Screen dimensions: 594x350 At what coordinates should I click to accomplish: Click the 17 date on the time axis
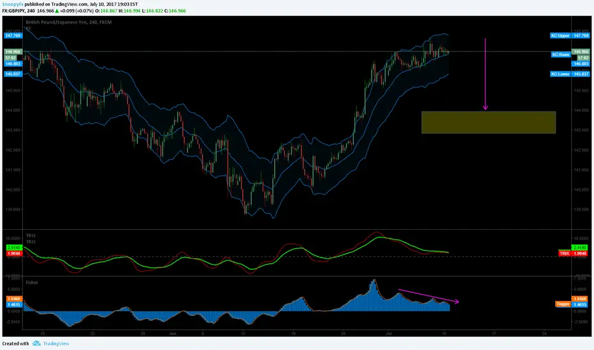(494, 333)
